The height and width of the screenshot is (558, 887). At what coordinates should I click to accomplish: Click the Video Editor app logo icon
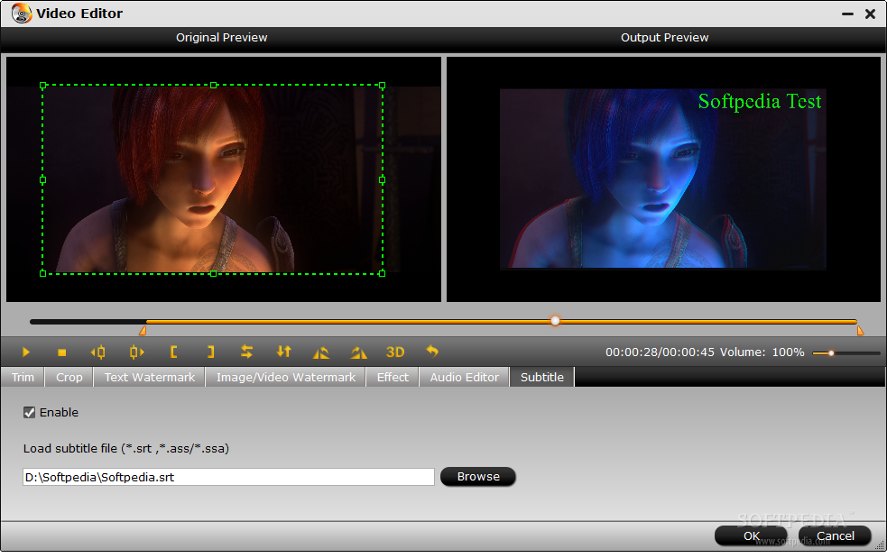(x=22, y=13)
